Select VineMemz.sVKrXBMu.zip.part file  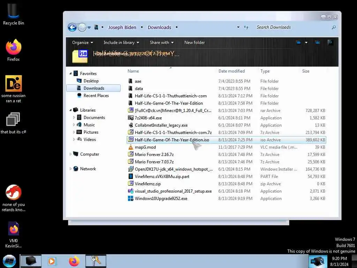click(x=227, y=176)
